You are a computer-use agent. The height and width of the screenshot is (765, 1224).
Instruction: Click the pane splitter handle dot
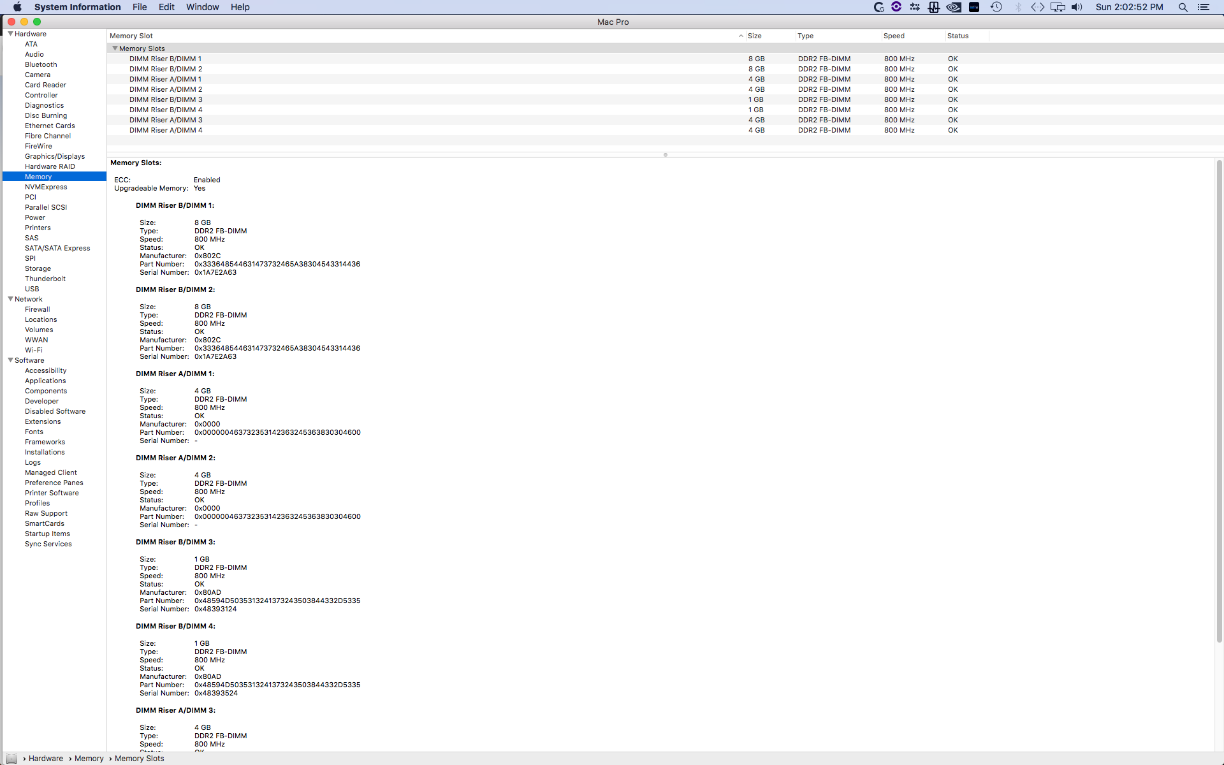665,155
